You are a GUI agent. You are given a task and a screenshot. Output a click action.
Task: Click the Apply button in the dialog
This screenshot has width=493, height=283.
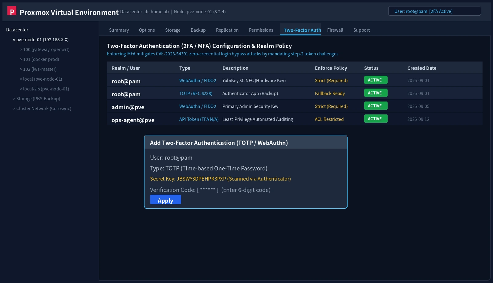[x=165, y=200]
